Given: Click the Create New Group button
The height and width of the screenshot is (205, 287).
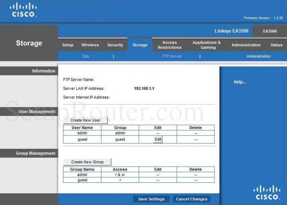Looking at the screenshot, I should (87, 162).
